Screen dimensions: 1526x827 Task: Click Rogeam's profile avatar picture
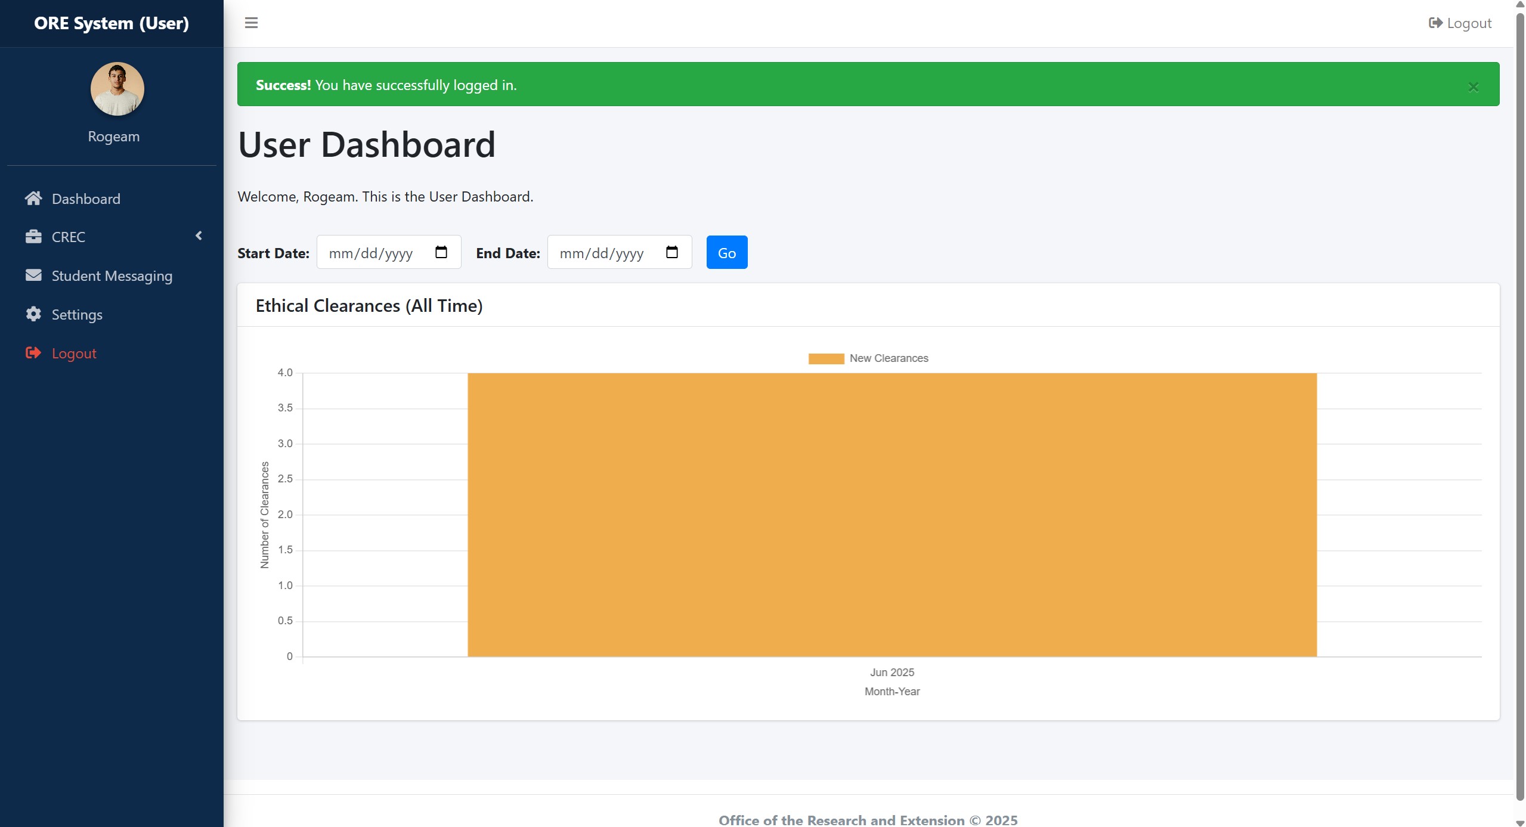click(117, 89)
